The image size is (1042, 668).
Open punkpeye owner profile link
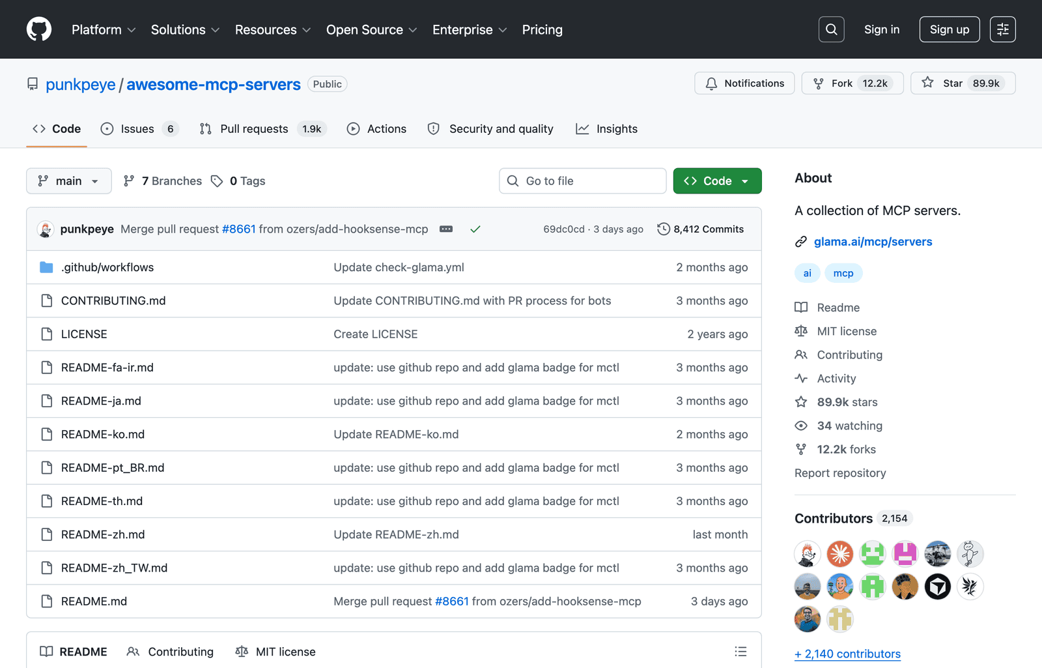point(80,85)
